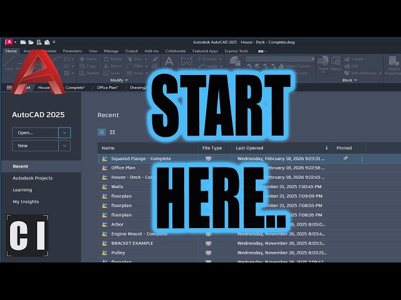Screen dimensions: 401x300
Task: Switch to the Home ribbon tab
Action: (11, 51)
